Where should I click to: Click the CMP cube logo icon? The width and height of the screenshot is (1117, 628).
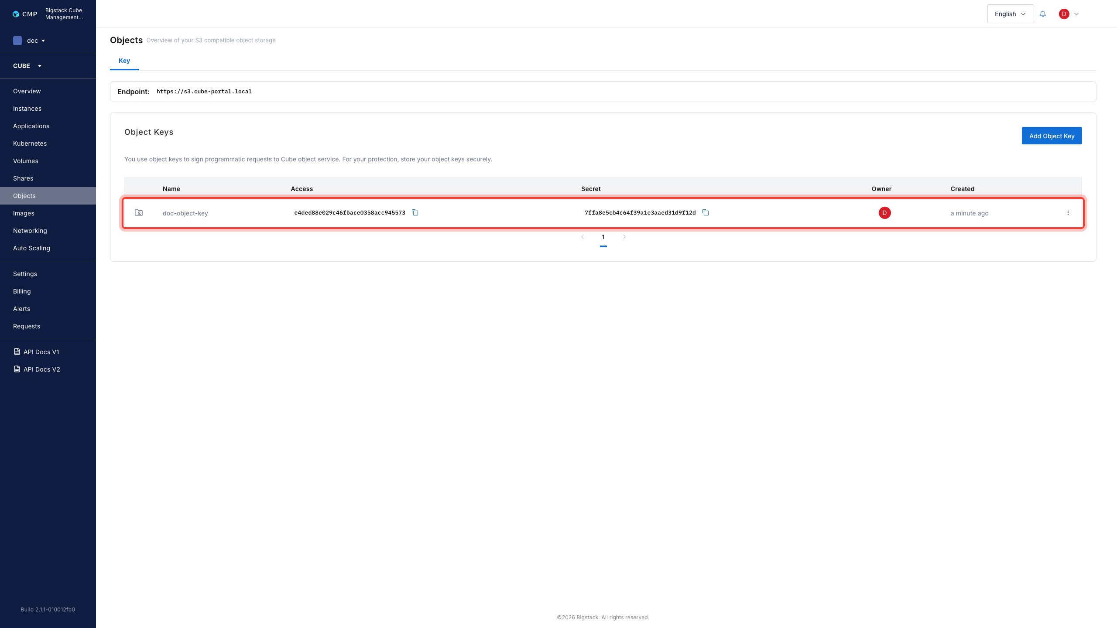coord(16,14)
